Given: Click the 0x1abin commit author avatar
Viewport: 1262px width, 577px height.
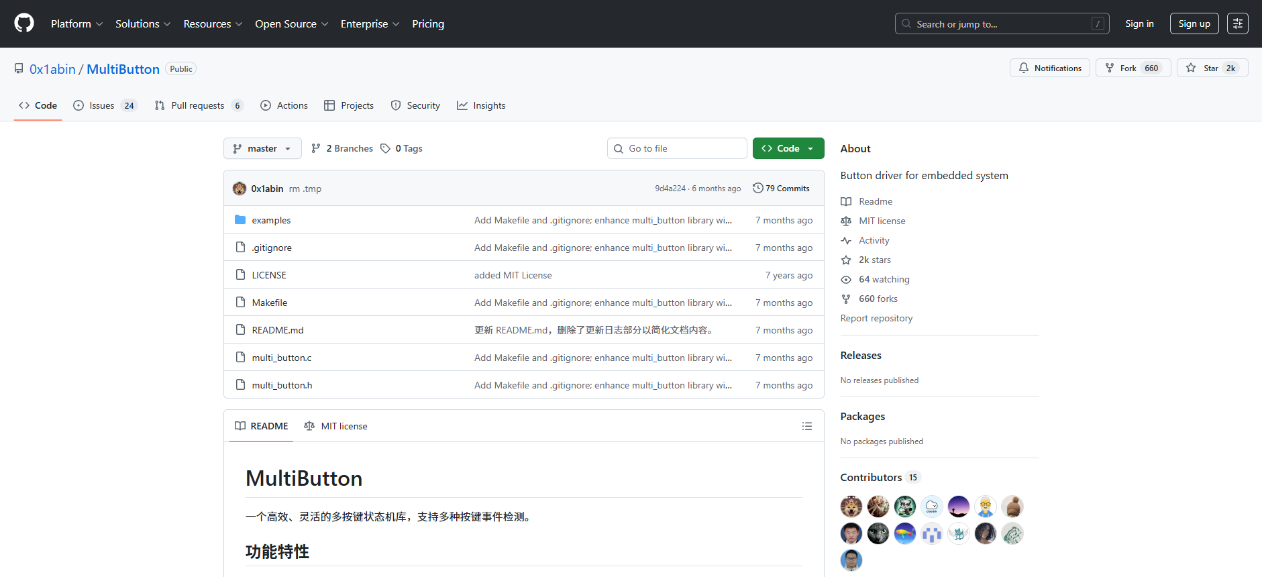Looking at the screenshot, I should [x=240, y=189].
